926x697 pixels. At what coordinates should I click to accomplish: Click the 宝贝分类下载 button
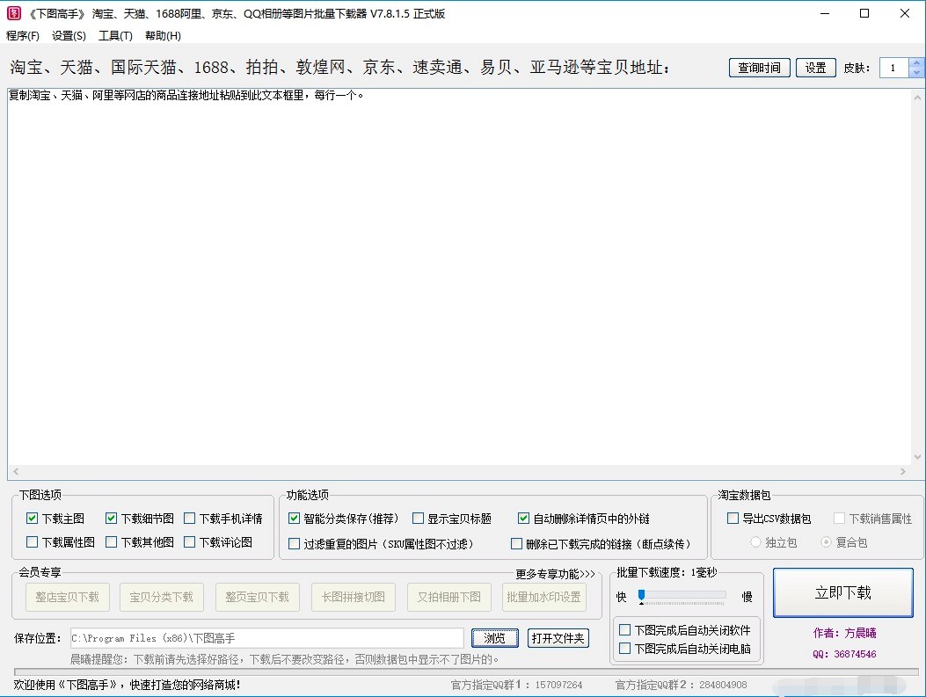point(161,598)
